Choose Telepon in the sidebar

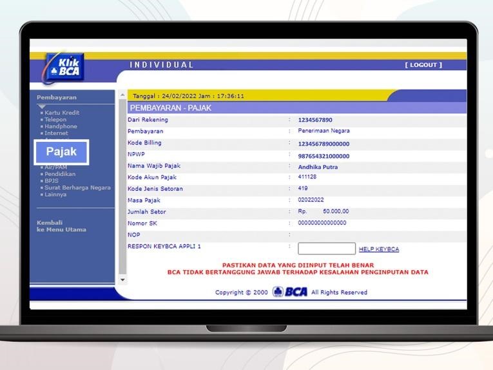(55, 120)
